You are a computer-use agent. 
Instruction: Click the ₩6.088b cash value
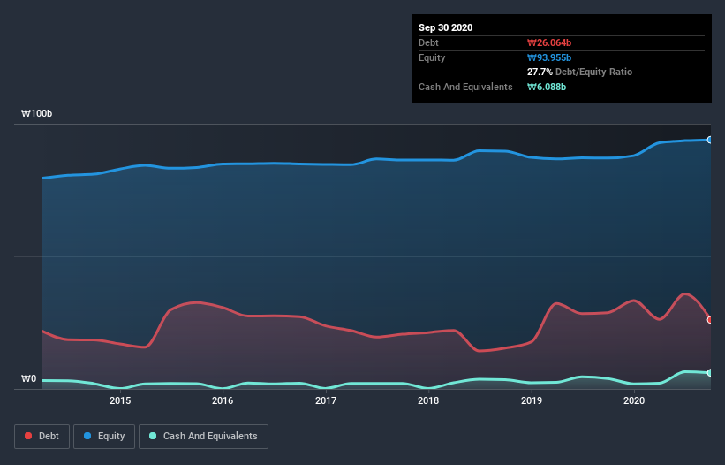tap(547, 87)
